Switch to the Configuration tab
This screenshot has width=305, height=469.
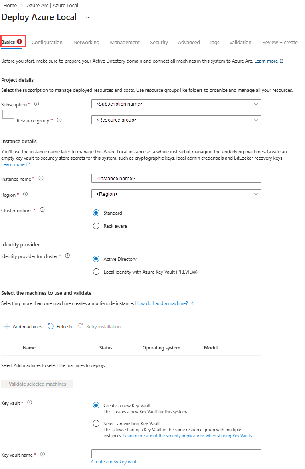point(47,43)
